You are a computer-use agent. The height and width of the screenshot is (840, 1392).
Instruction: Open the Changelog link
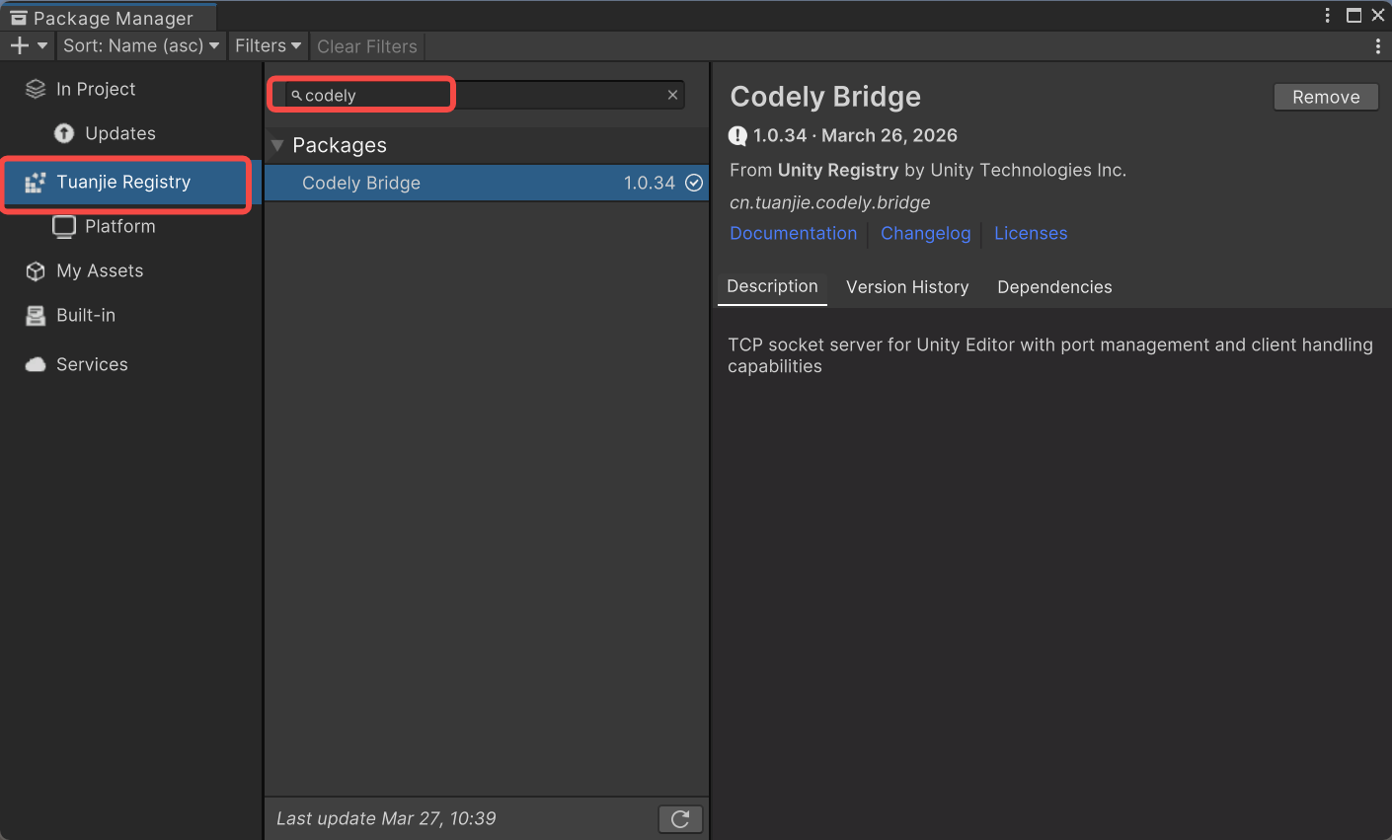926,233
